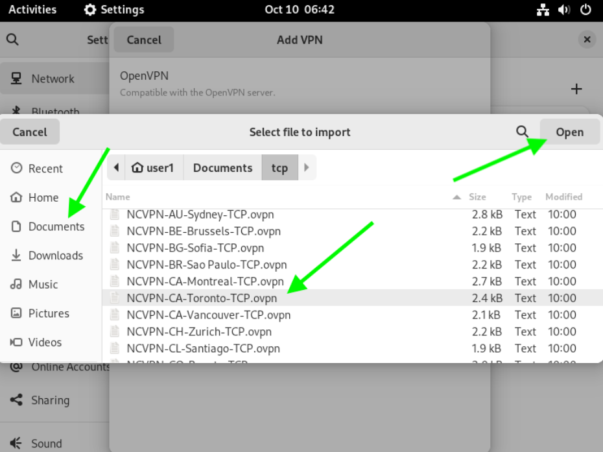Open the Videos sidebar location
This screenshot has height=452, width=603.
pos(45,342)
